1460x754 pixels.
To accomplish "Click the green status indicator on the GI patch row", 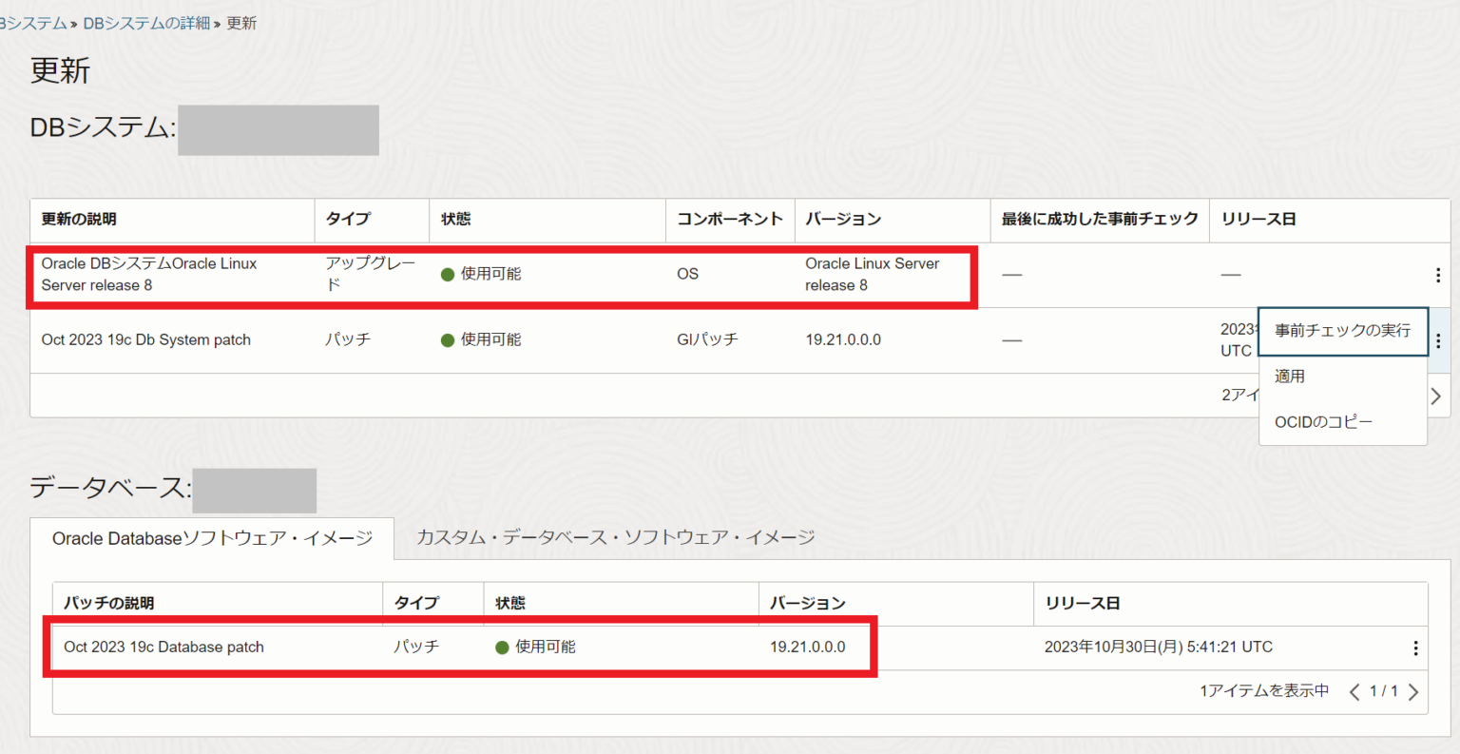I will coord(447,339).
